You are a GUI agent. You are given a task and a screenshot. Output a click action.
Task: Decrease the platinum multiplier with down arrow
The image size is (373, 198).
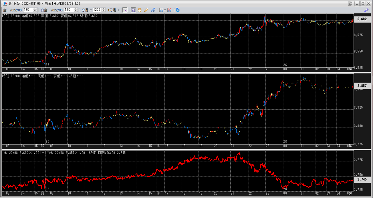click(76, 11)
